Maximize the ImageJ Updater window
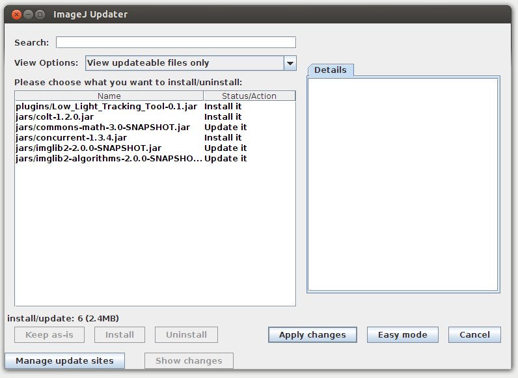 click(40, 14)
